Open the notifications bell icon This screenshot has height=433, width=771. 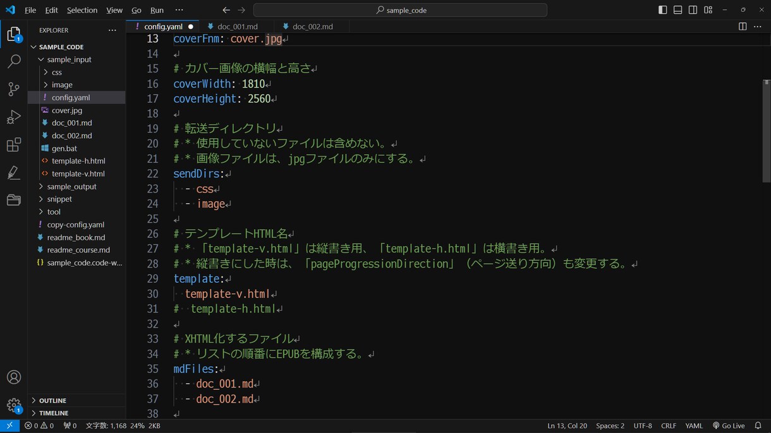758,426
